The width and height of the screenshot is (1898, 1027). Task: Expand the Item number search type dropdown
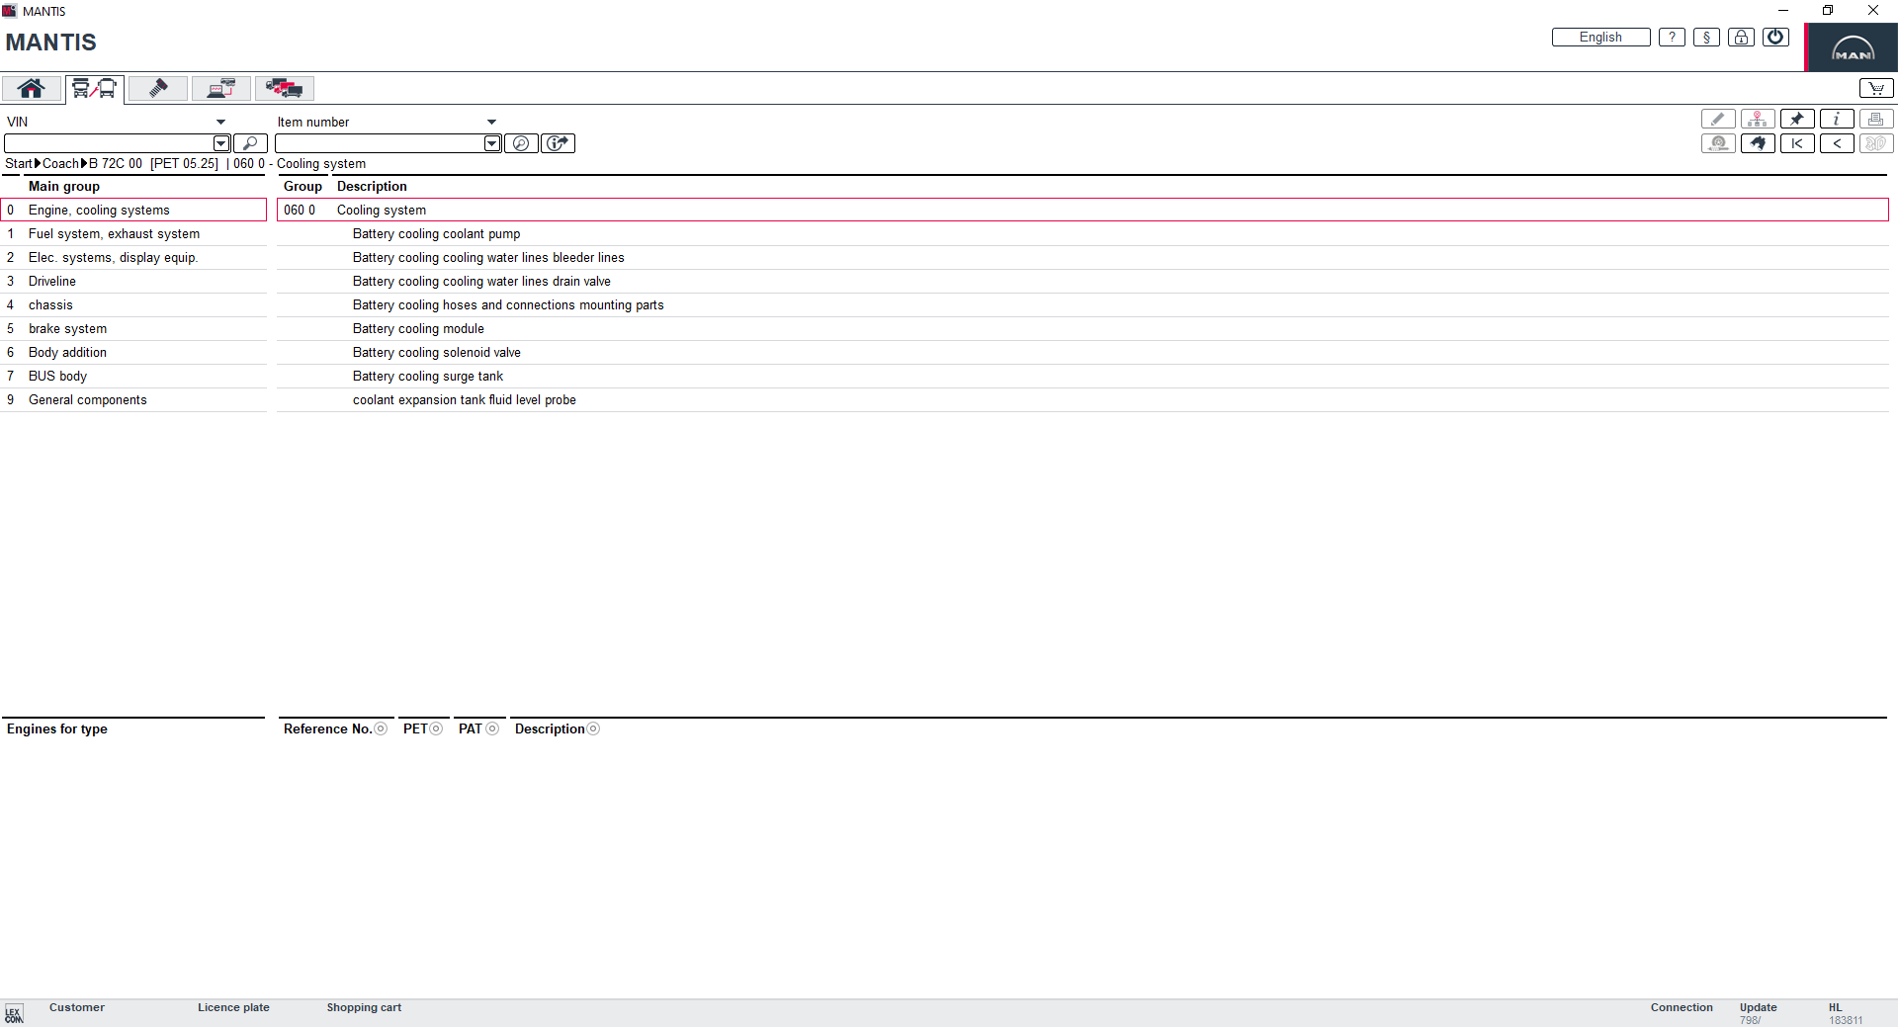491,123
